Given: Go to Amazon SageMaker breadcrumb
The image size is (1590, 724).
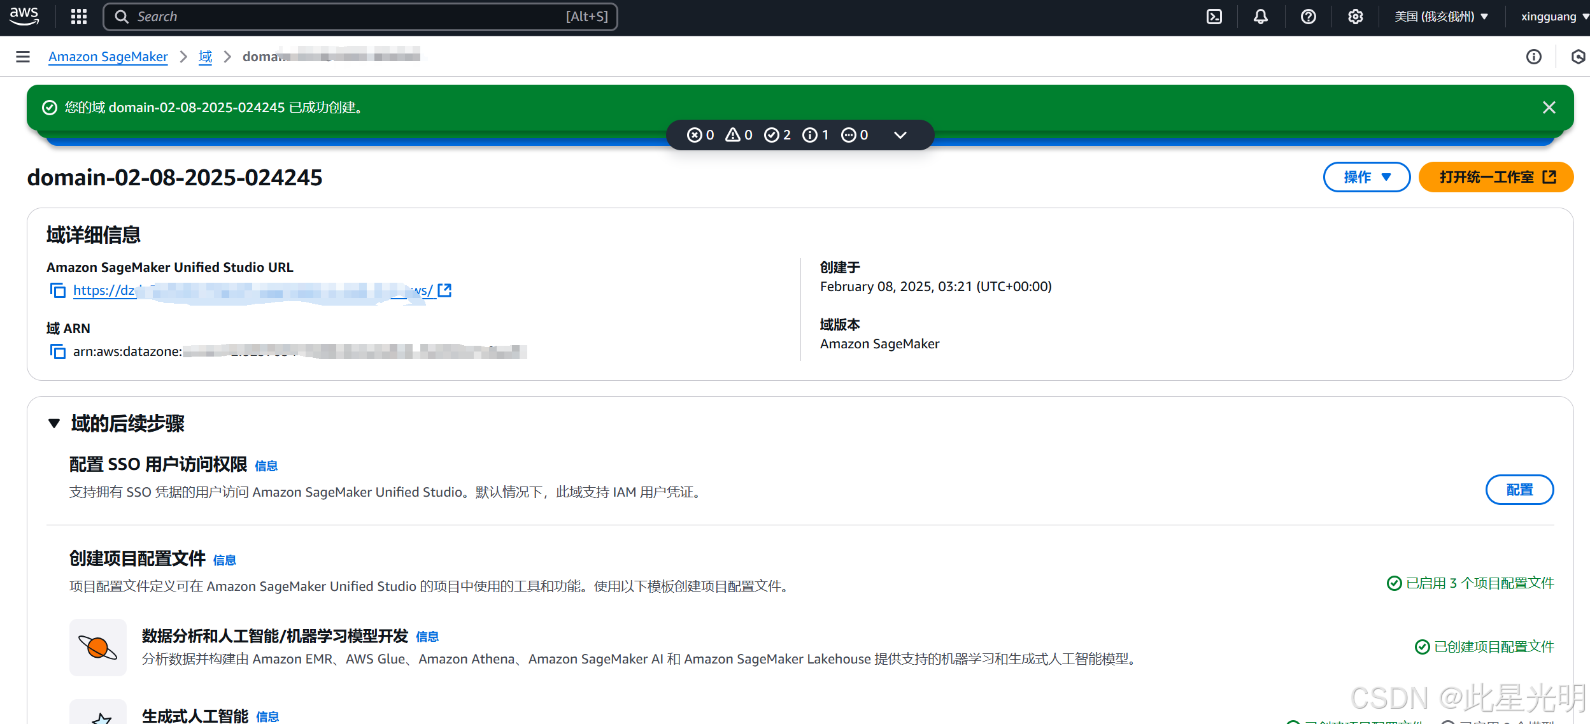Looking at the screenshot, I should tap(108, 57).
